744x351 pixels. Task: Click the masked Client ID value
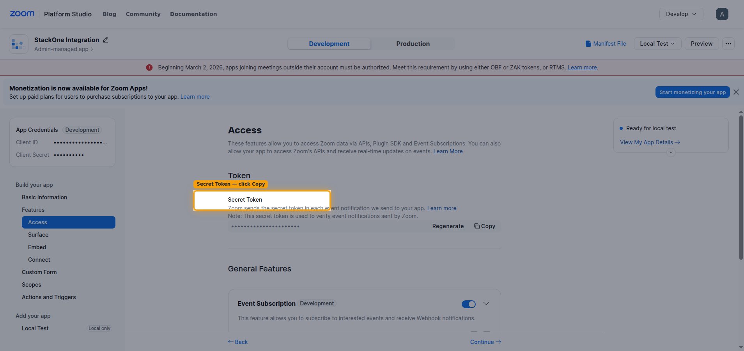(80, 142)
